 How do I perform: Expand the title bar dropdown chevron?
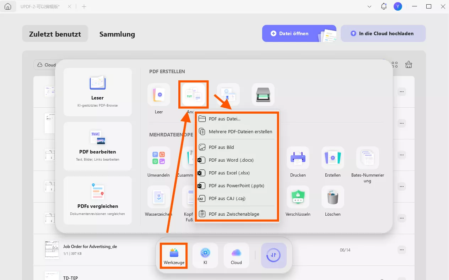point(369,6)
